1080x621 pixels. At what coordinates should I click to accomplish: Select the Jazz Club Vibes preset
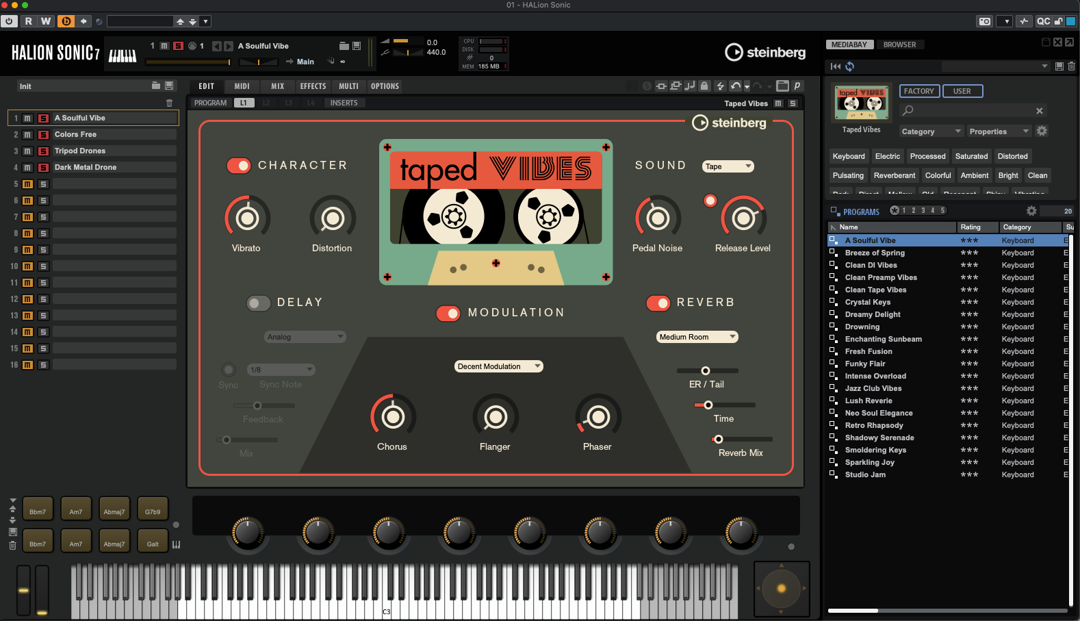pos(873,388)
